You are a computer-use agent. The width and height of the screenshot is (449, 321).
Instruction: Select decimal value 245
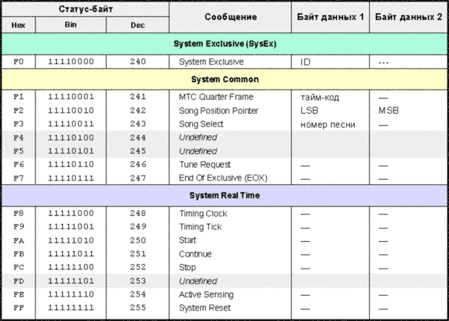click(138, 151)
